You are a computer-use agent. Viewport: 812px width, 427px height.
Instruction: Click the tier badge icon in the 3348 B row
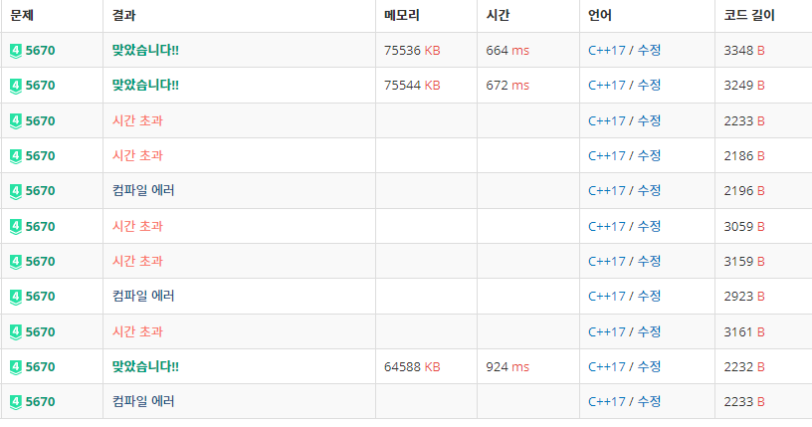16,51
